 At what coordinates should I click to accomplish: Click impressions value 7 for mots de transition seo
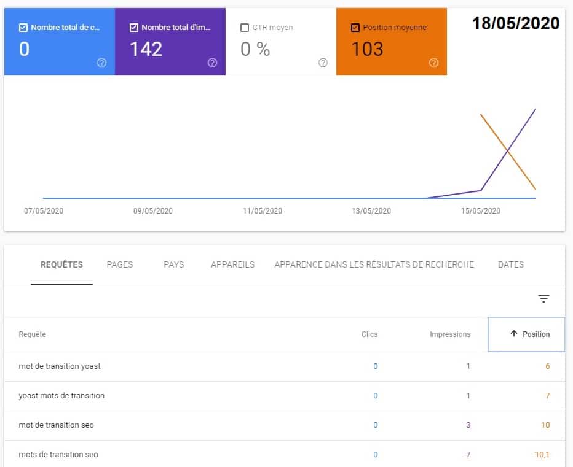point(468,455)
